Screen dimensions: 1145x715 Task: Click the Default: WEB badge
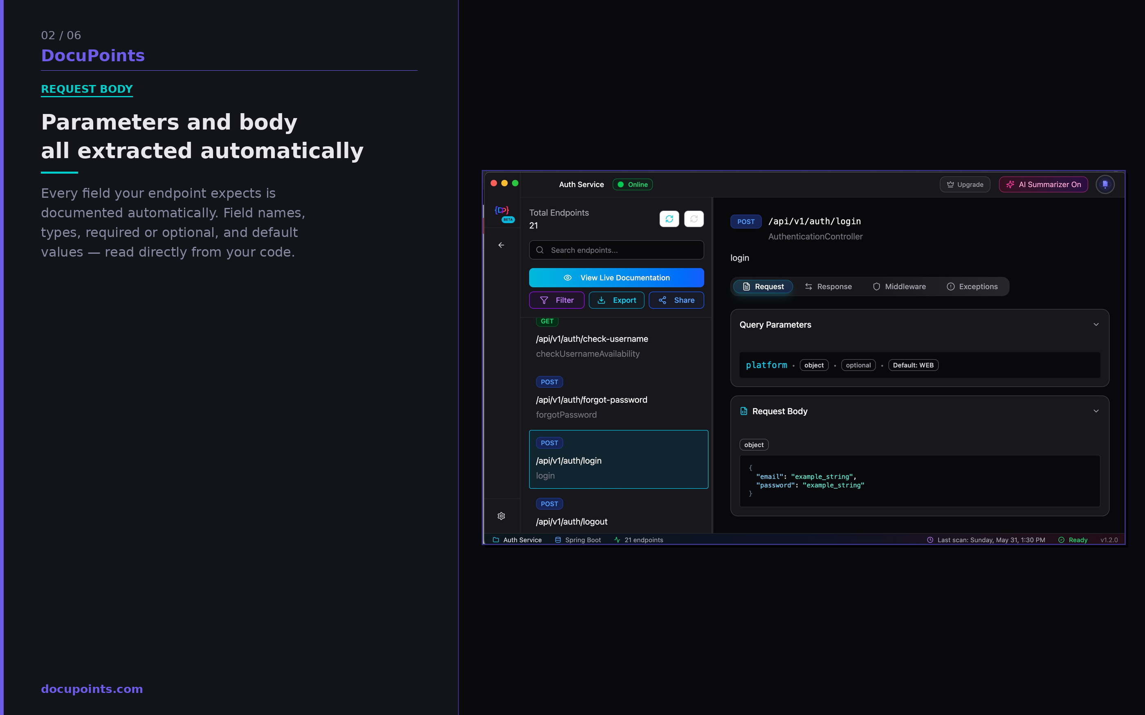pos(913,365)
